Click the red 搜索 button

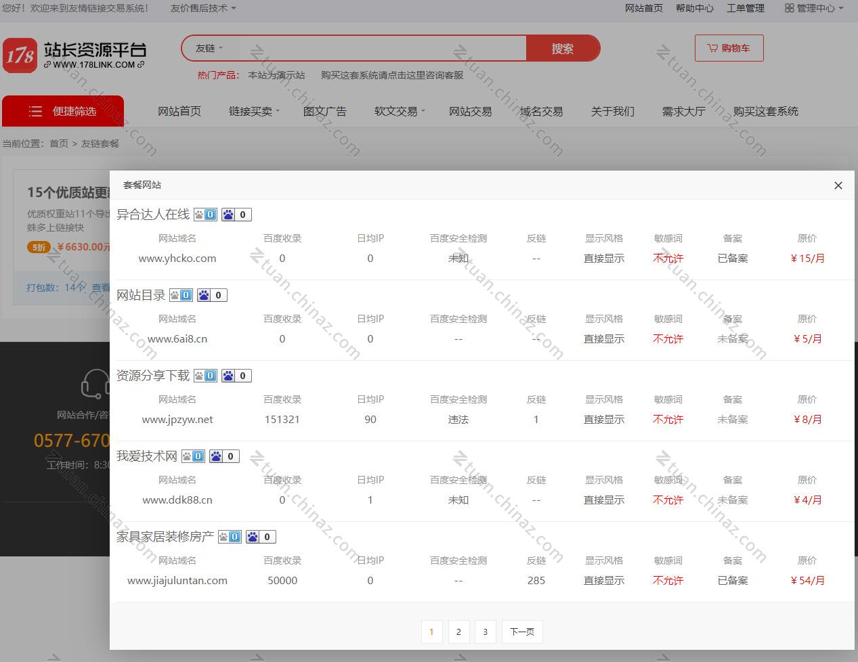point(563,49)
